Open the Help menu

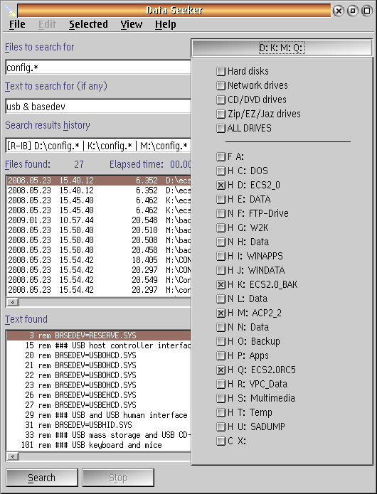click(x=166, y=24)
